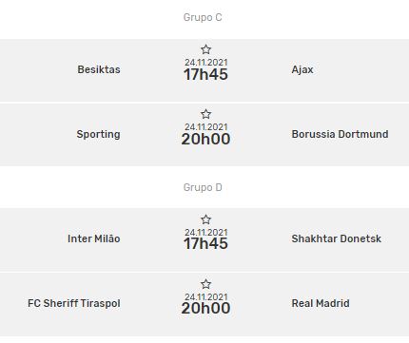The height and width of the screenshot is (343, 409).
Task: Open Sporting match 20h00 kickoff time
Action: tap(205, 140)
